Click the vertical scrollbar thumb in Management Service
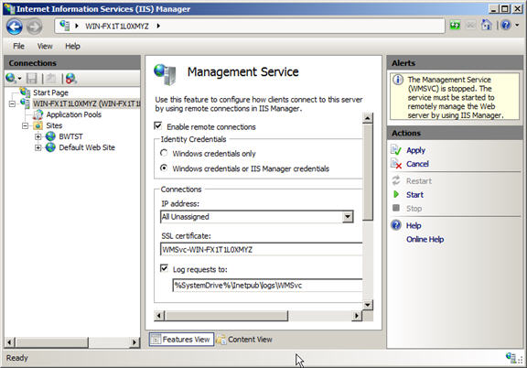Viewport: 527px width, 368px height. (368, 172)
